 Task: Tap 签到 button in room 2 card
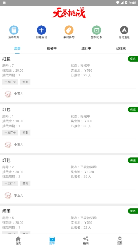(x=25, y=183)
